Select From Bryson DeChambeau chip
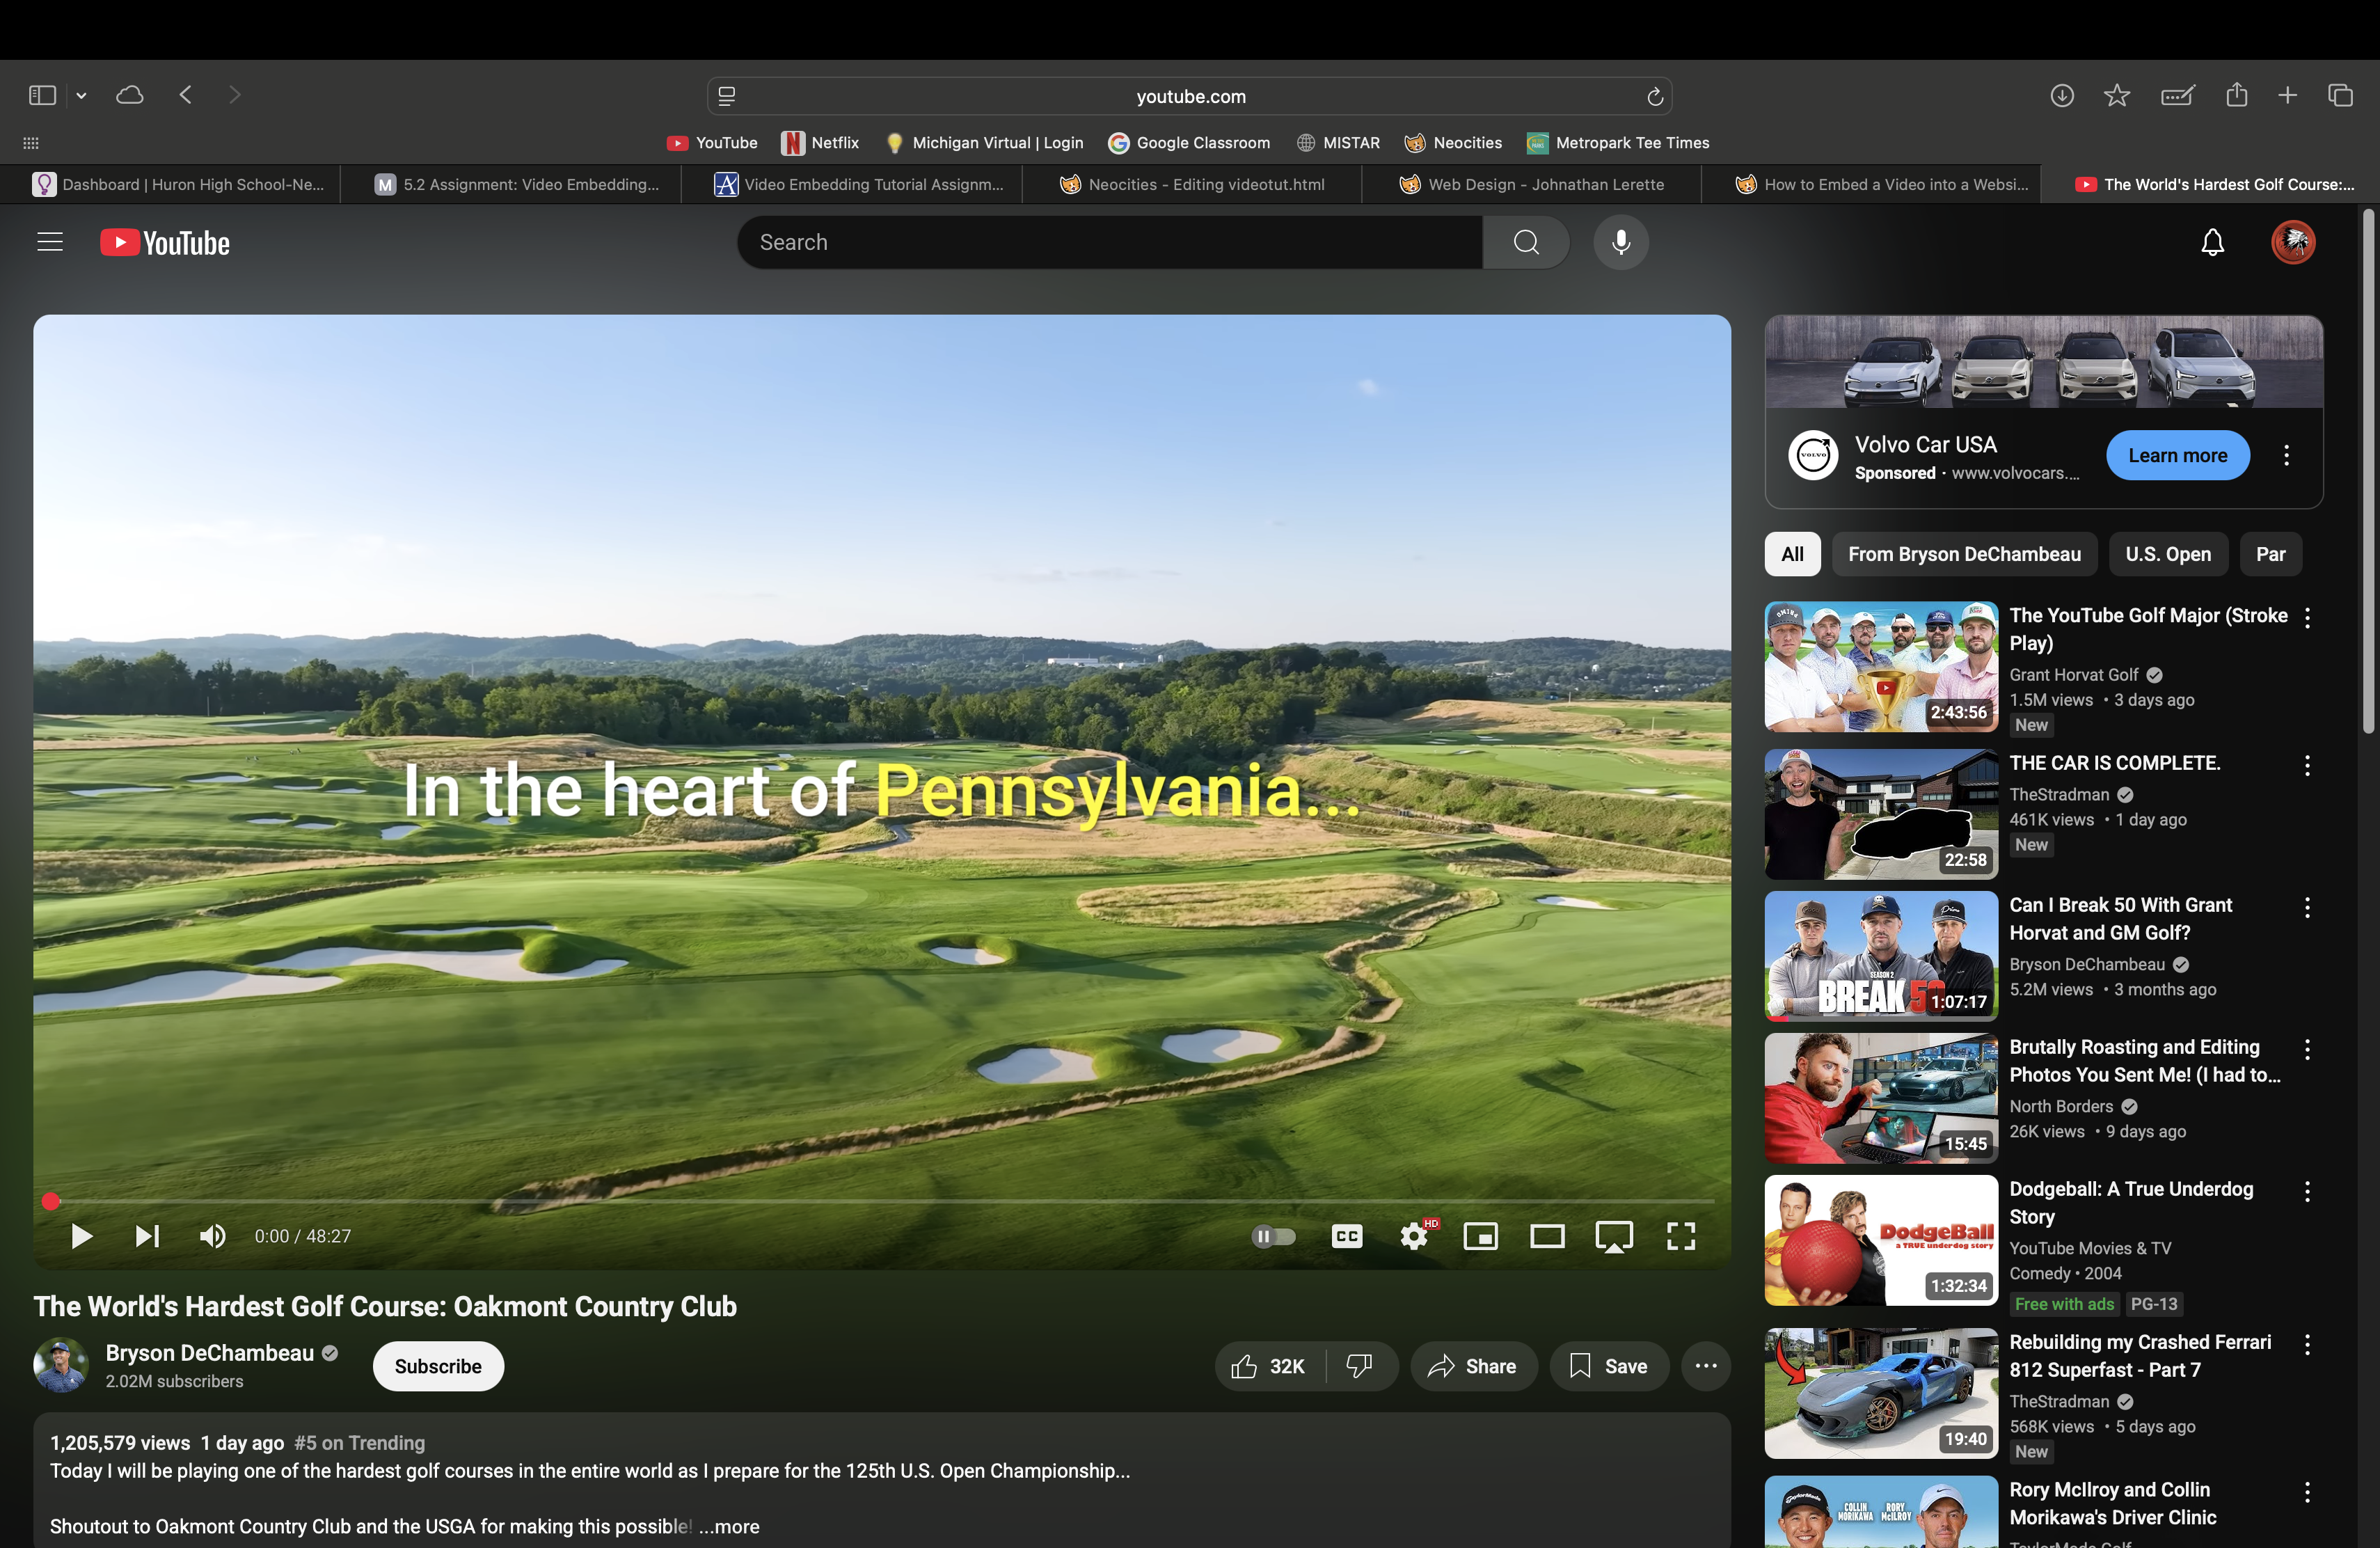This screenshot has height=1548, width=2380. click(1964, 554)
